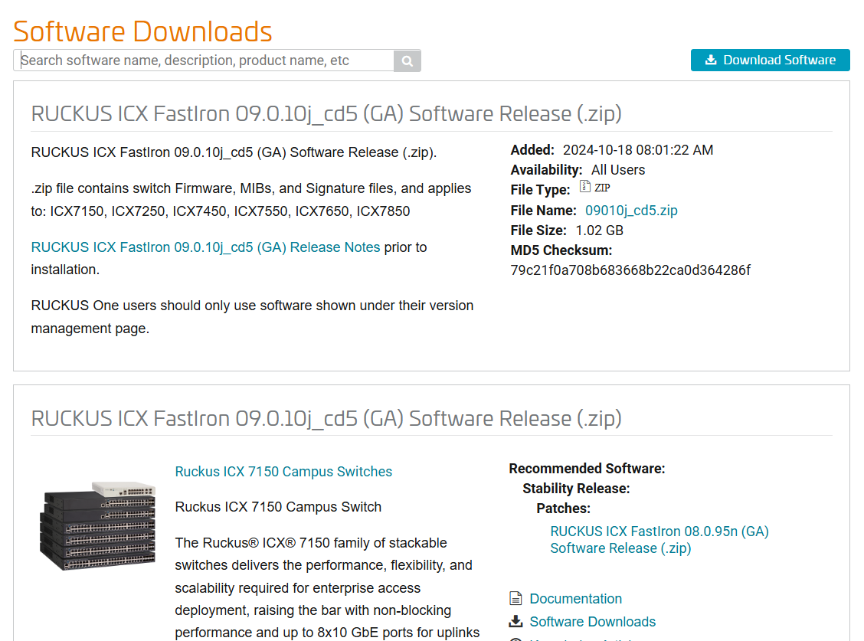
Task: Click the File Size value 1.02 GB
Action: (x=599, y=231)
